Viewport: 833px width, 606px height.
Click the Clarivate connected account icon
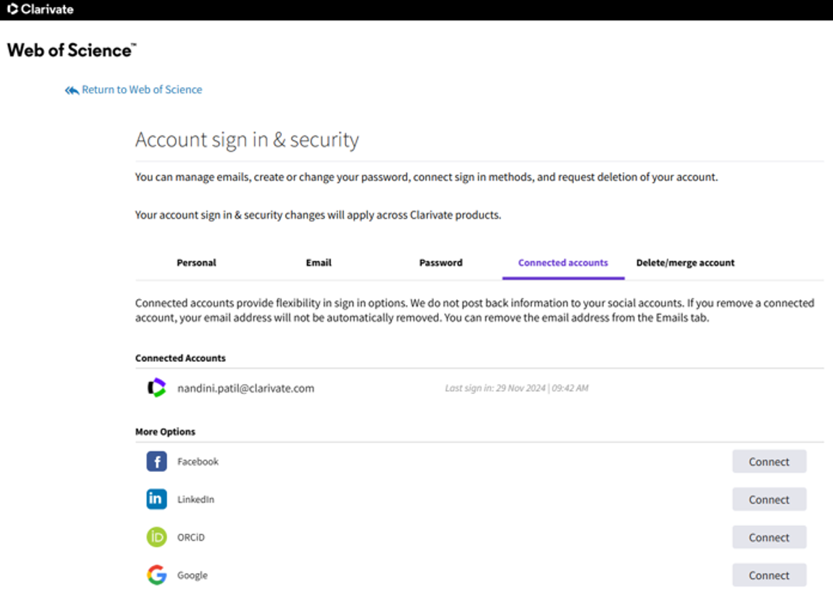(156, 388)
